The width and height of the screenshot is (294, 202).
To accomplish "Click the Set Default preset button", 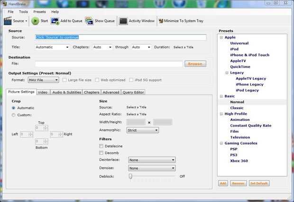I will (259, 183).
